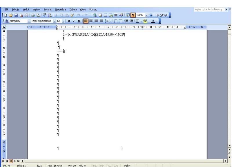Start numbered list

click(x=115, y=21)
